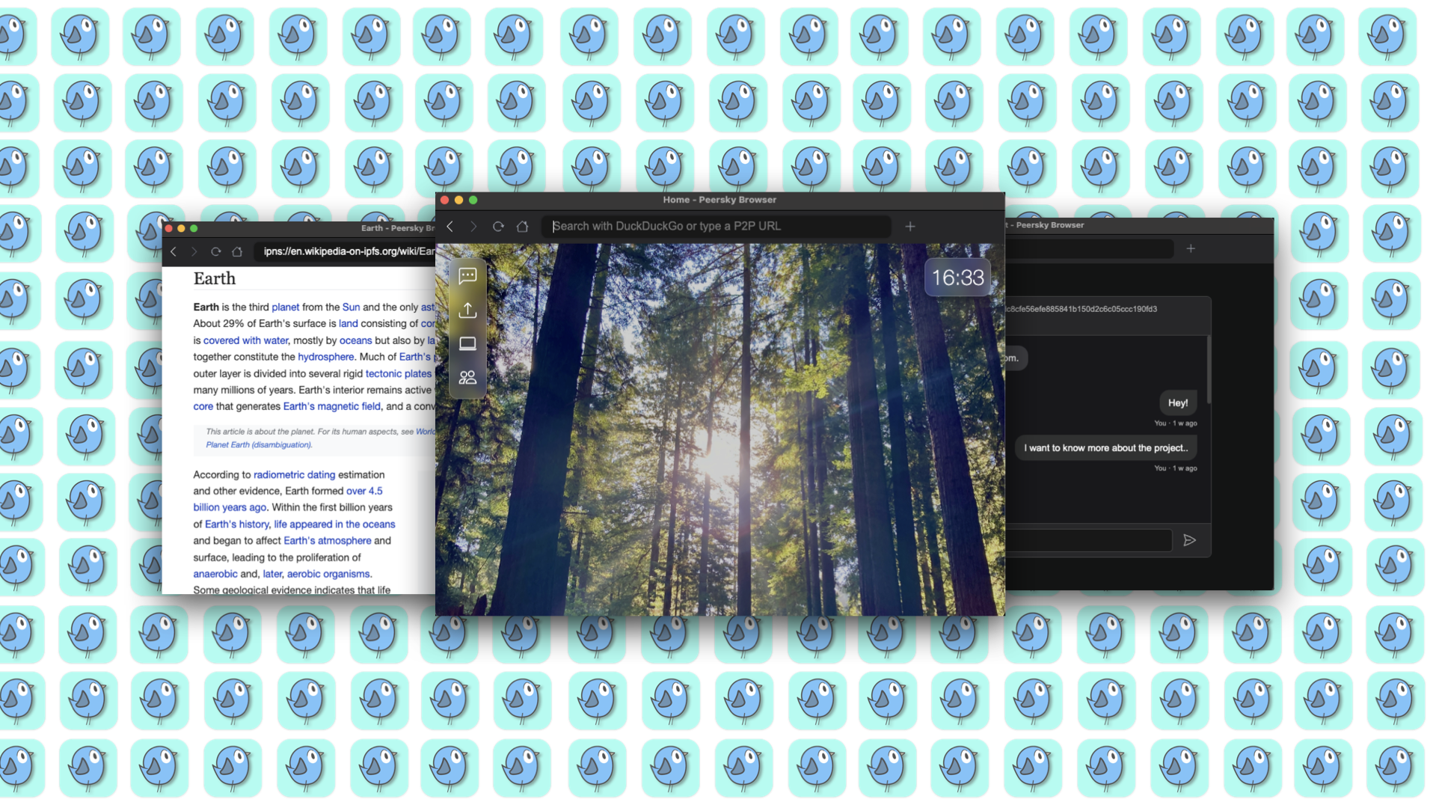Send the chat message with the paper plane icon

click(1191, 540)
